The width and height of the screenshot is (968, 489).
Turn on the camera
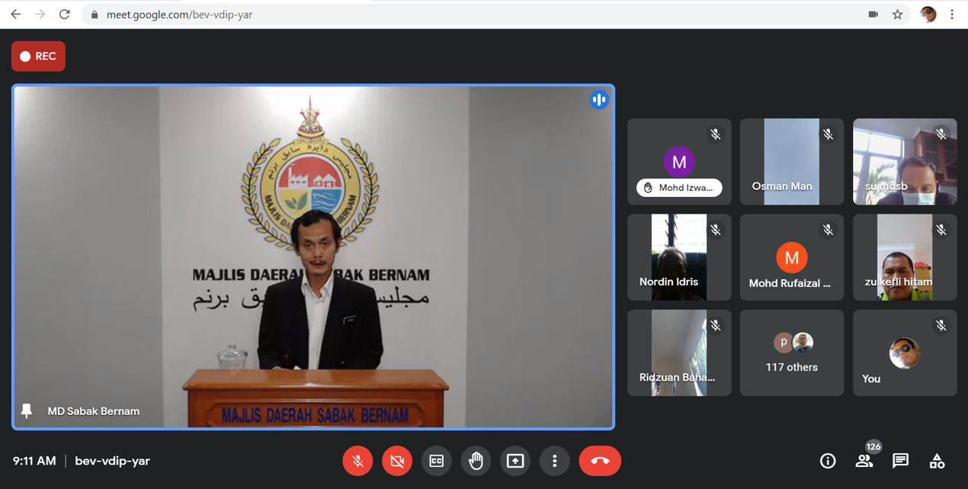pos(397,461)
